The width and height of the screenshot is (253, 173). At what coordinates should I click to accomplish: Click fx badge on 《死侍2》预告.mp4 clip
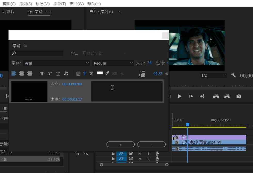pos(177,142)
